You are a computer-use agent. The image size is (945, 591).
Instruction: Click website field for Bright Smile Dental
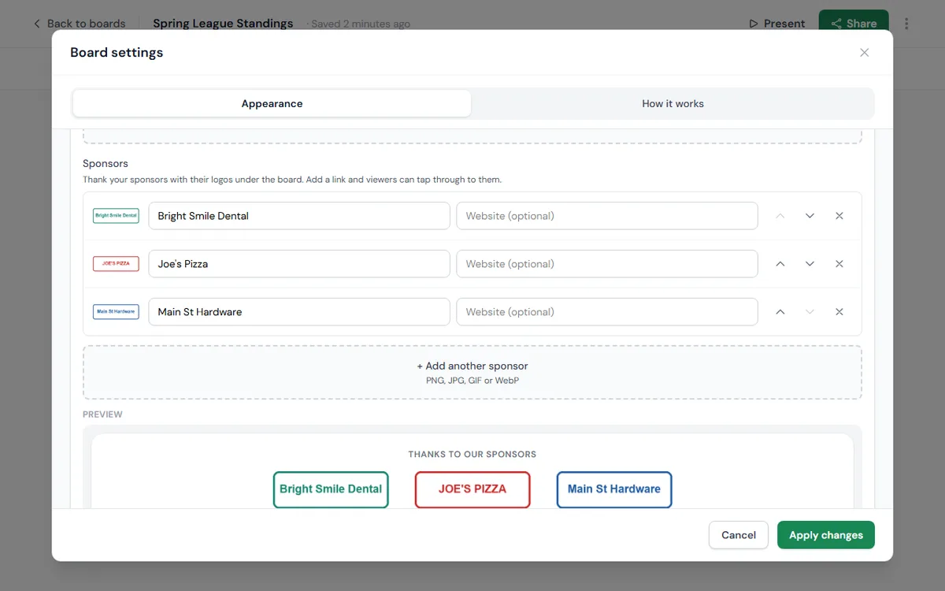coord(607,216)
